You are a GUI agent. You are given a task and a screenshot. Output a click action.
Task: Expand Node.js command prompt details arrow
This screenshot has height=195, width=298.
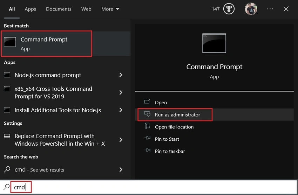(121, 75)
